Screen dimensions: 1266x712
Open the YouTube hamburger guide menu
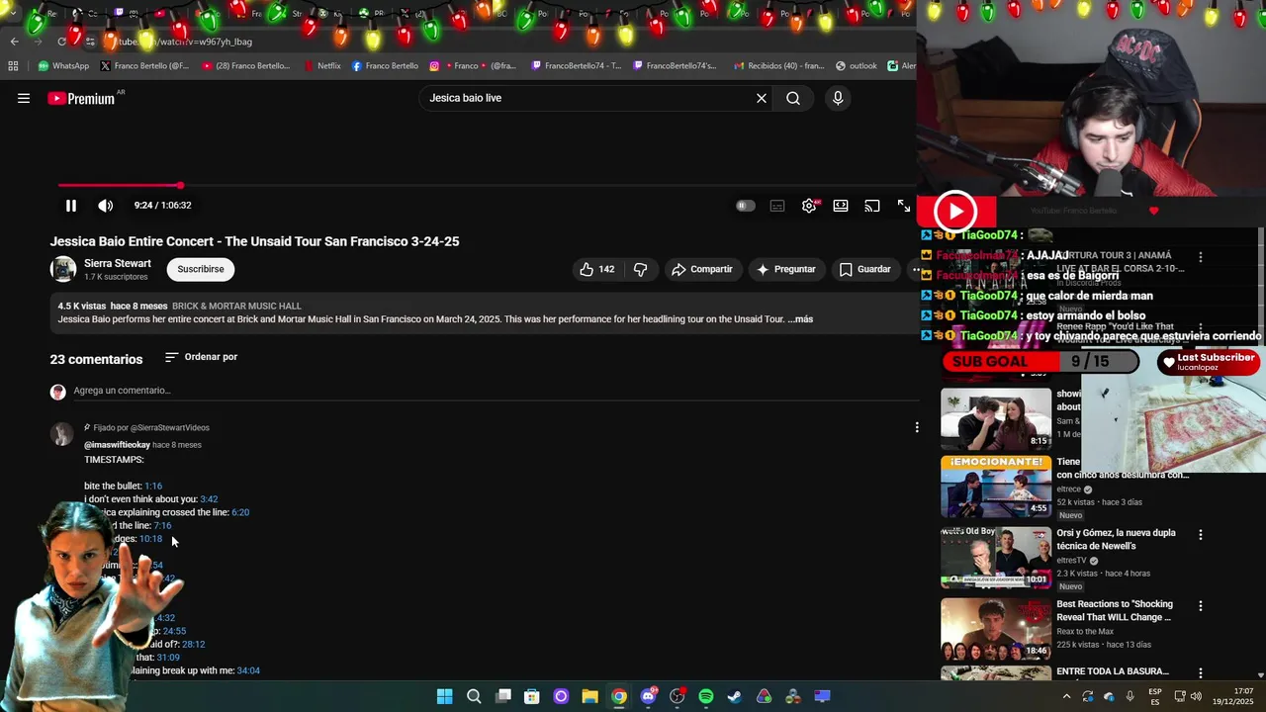pos(24,98)
